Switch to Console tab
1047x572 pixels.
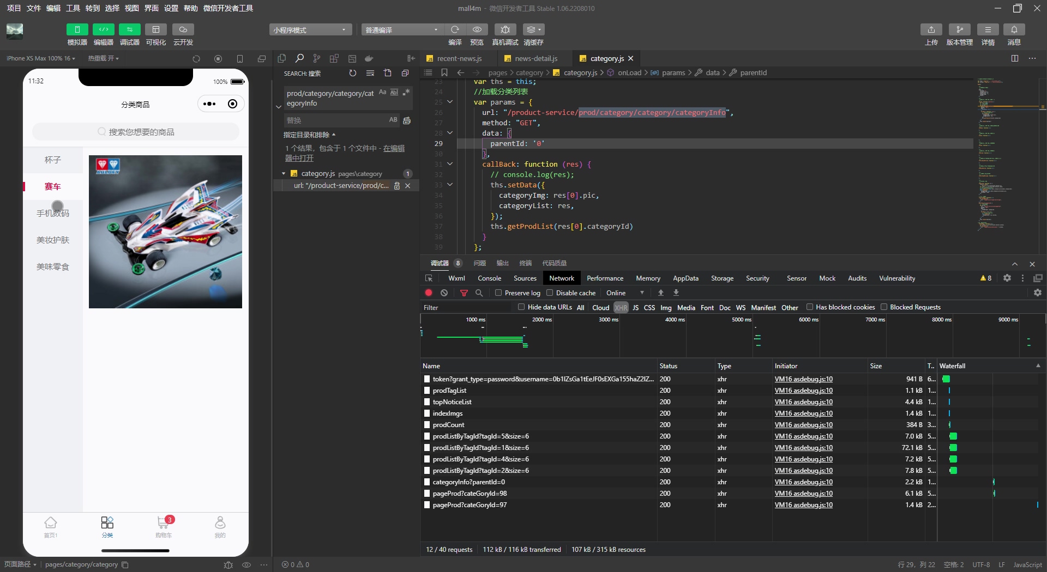coord(489,278)
